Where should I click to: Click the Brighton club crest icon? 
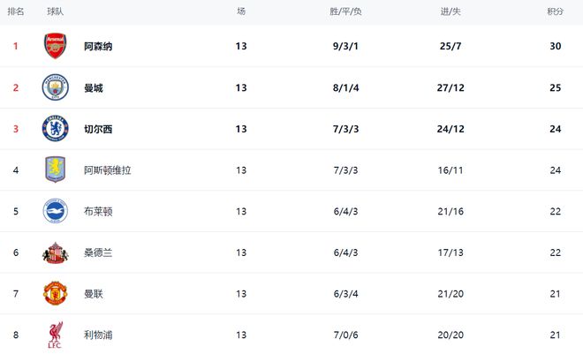point(56,211)
